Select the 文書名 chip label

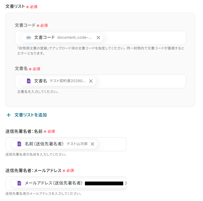(x=40, y=81)
